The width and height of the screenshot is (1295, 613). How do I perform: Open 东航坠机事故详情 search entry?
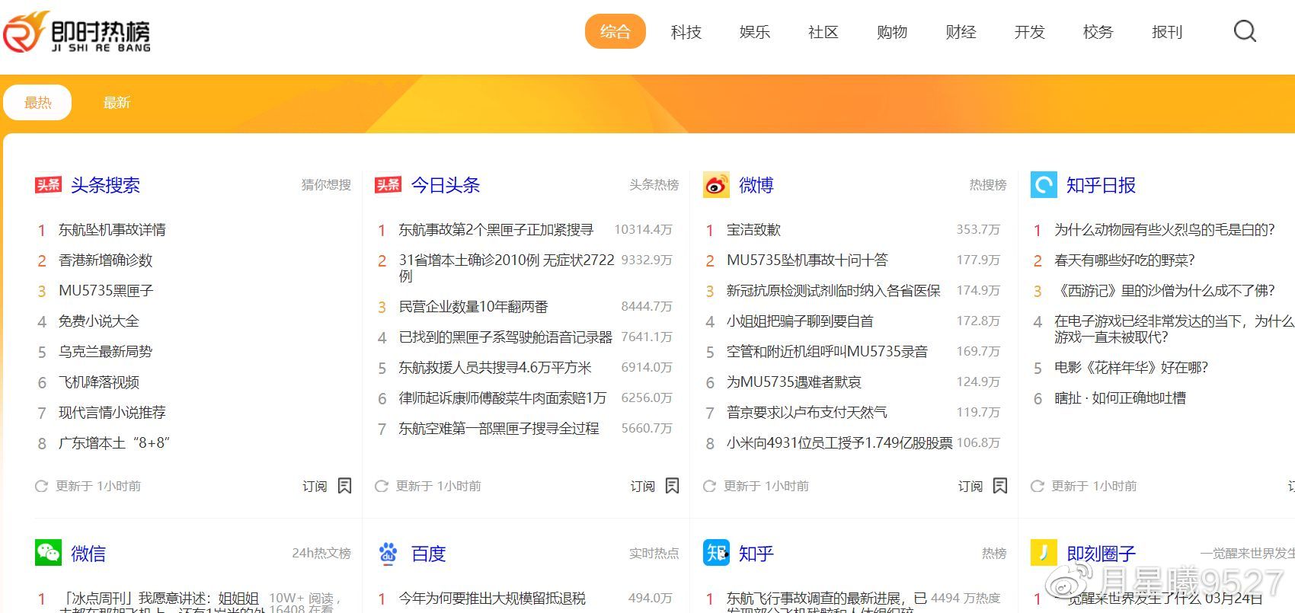112,230
